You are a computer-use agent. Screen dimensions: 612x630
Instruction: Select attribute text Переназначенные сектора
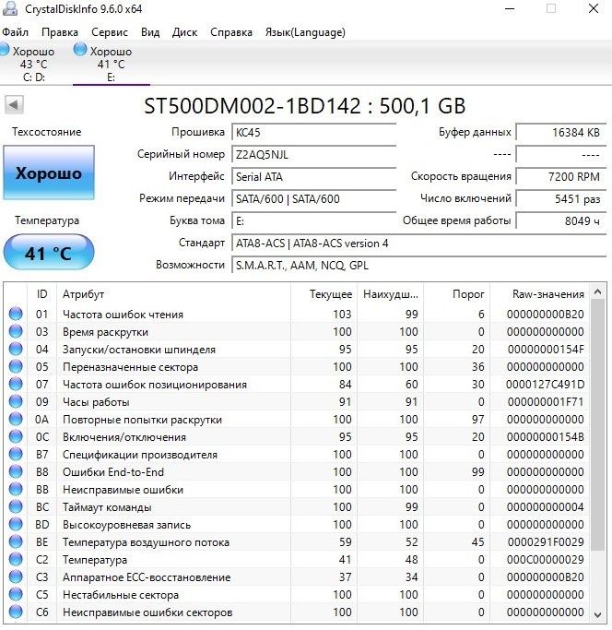(x=130, y=367)
